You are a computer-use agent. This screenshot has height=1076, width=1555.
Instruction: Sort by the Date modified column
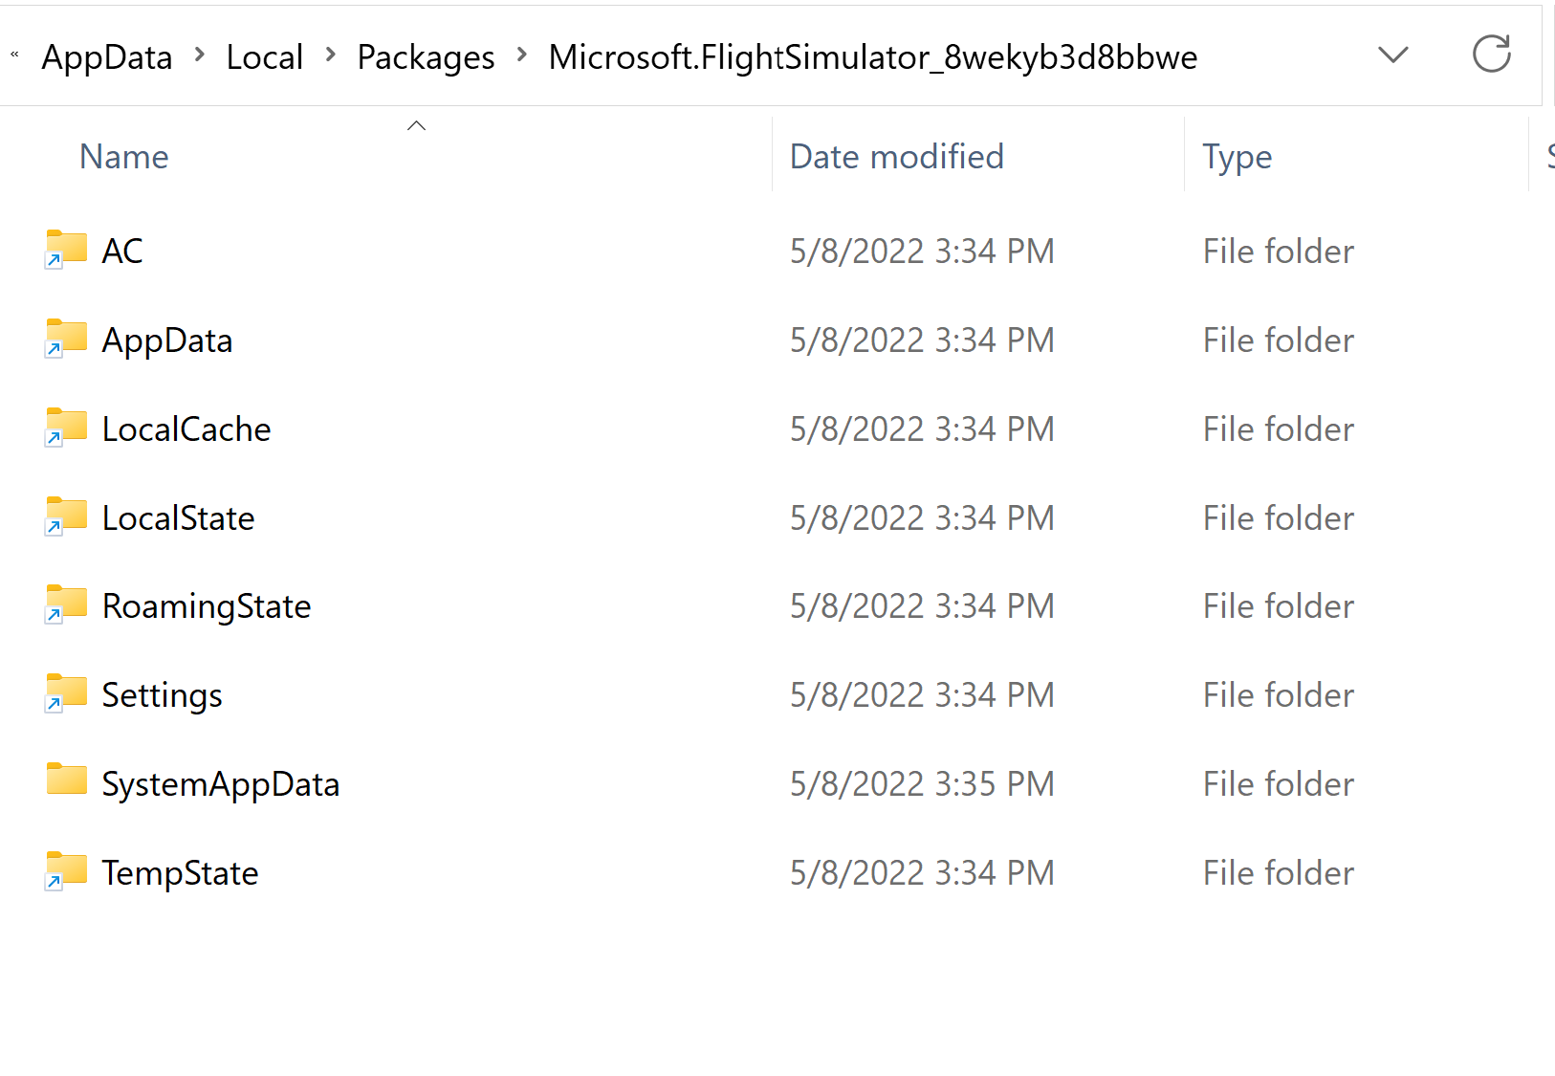(x=896, y=157)
